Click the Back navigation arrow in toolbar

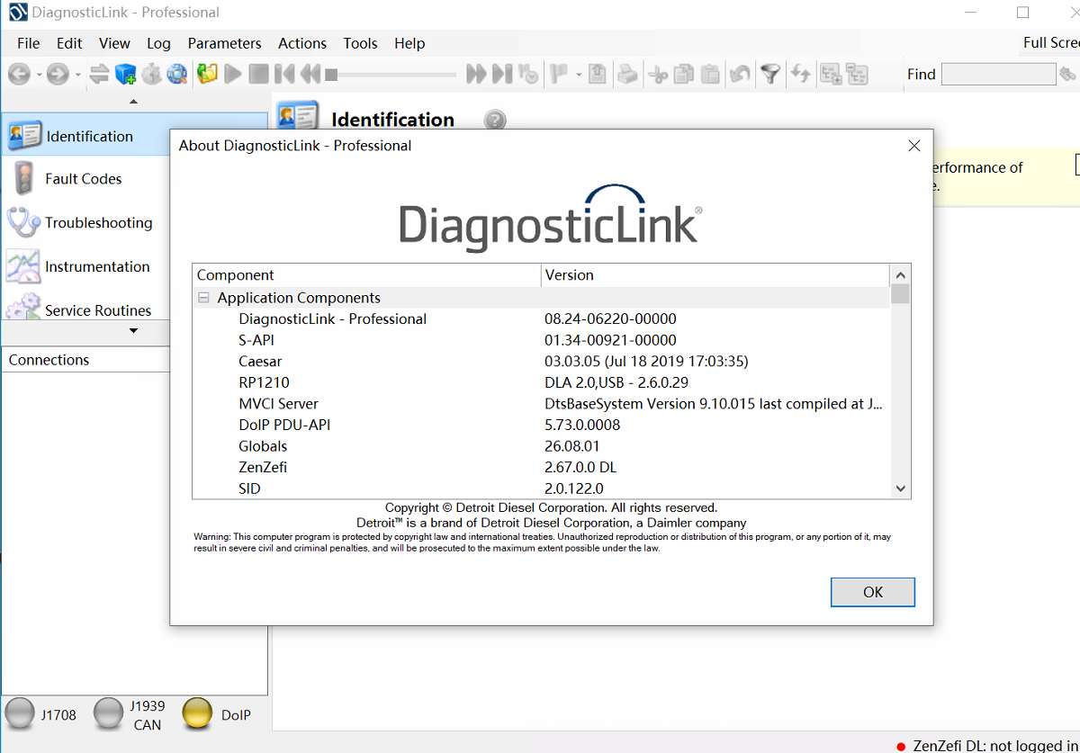point(19,74)
